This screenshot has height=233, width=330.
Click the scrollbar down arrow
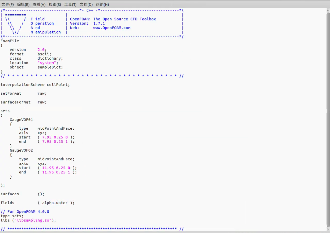(x=328, y=229)
